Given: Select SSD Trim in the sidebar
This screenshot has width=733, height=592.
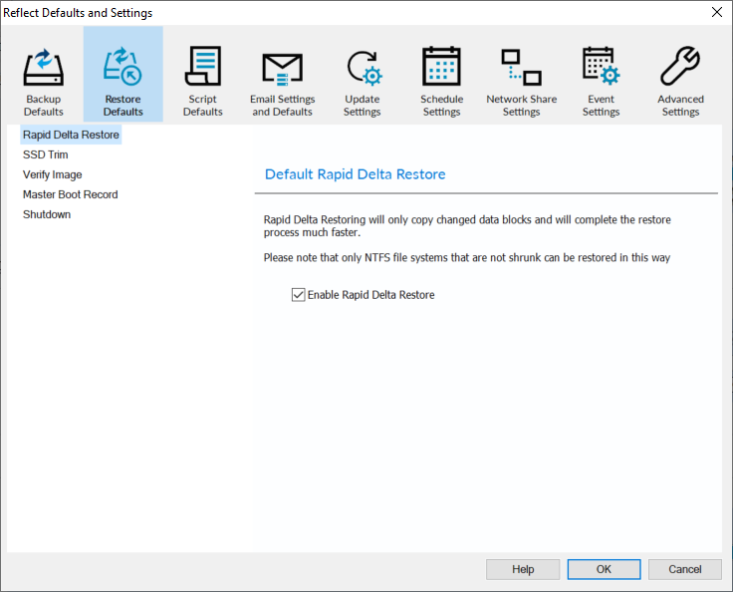Looking at the screenshot, I should pyautogui.click(x=46, y=154).
